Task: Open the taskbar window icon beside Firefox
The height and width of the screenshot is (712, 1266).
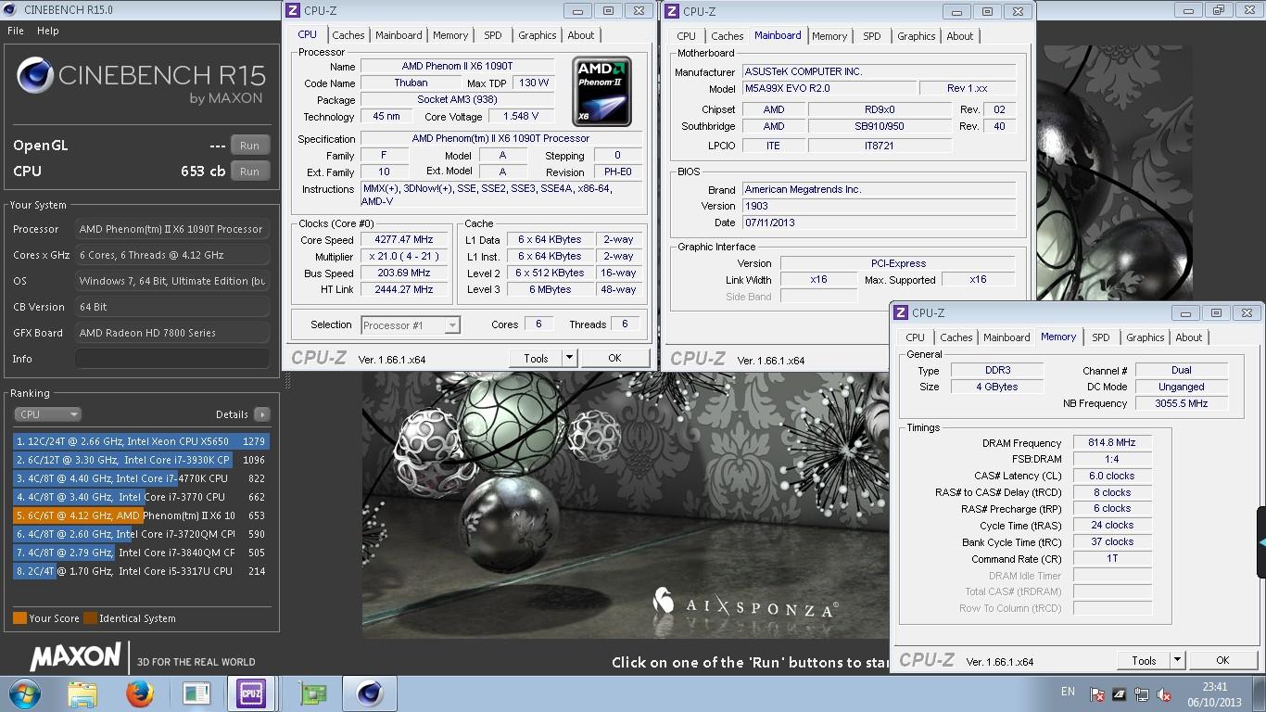Action: click(196, 693)
